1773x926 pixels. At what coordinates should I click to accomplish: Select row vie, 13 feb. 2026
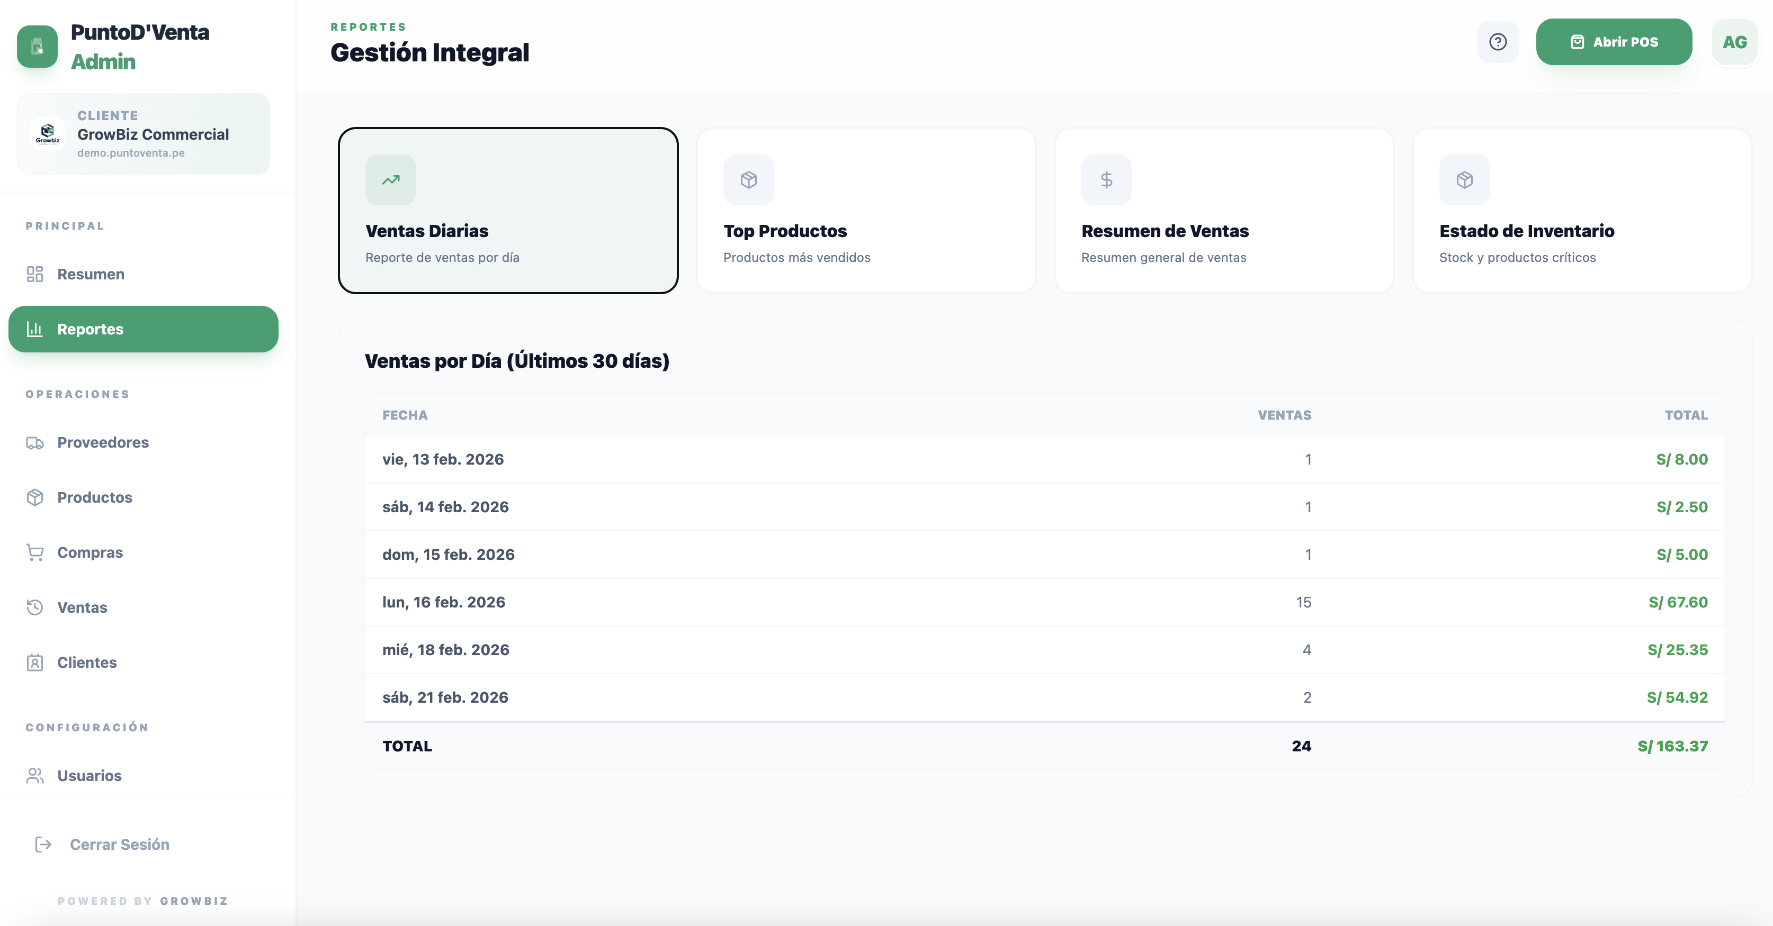(x=1045, y=459)
